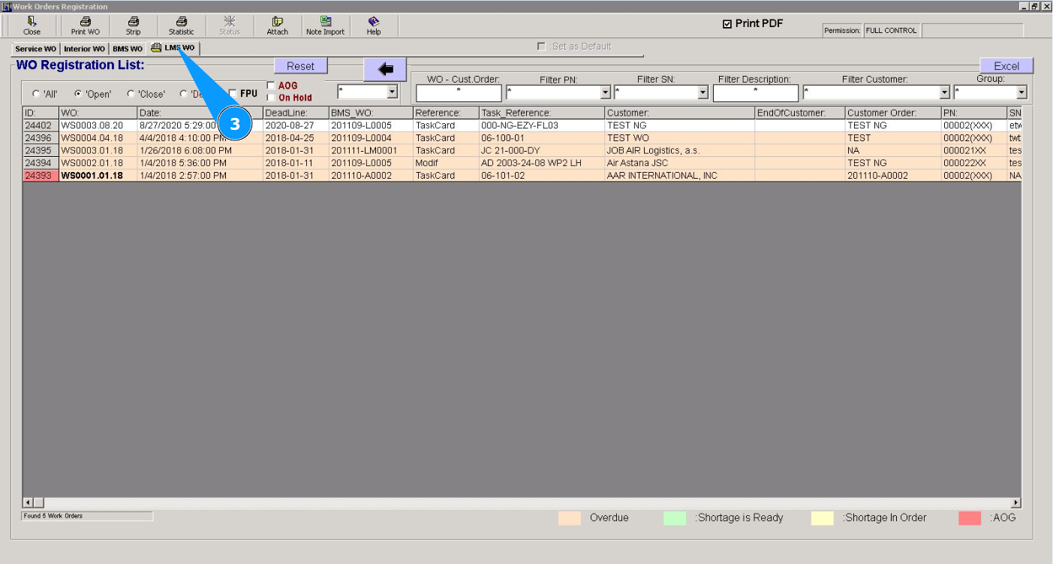Click the Task_Reference column header
This screenshot has width=1053, height=564.
542,113
